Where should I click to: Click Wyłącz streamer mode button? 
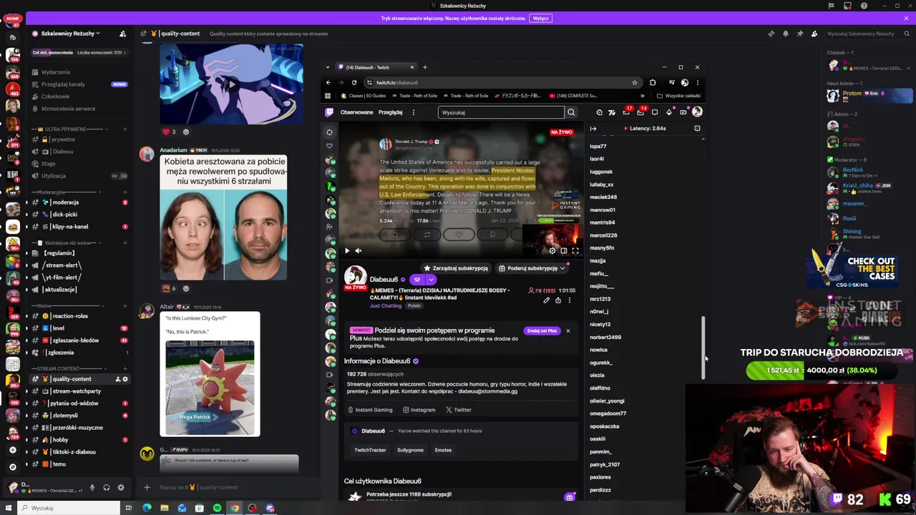pyautogui.click(x=541, y=19)
